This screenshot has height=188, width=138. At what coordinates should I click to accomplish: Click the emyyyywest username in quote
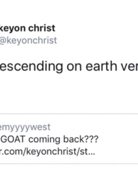point(25,127)
